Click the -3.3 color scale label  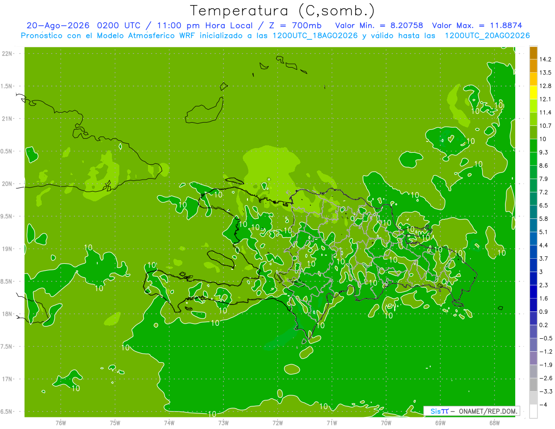pyautogui.click(x=546, y=392)
